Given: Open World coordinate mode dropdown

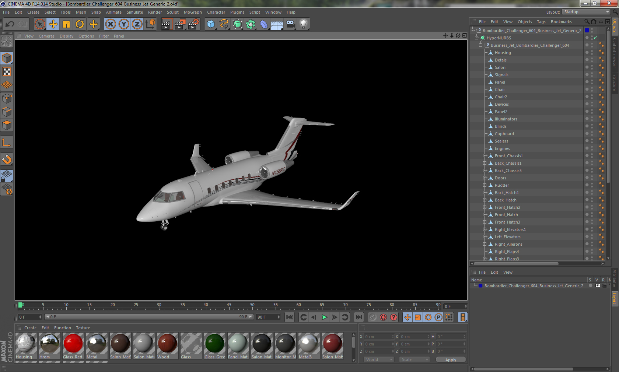Looking at the screenshot, I should point(379,359).
